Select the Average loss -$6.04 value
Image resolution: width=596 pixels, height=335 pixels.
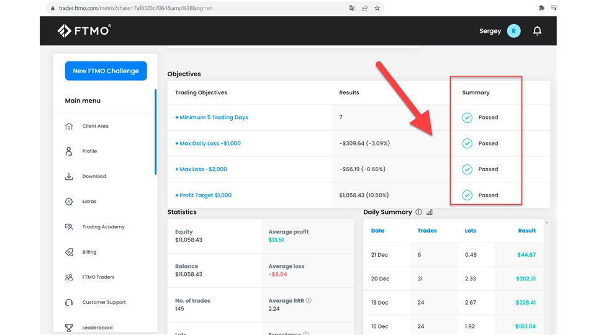click(x=278, y=274)
